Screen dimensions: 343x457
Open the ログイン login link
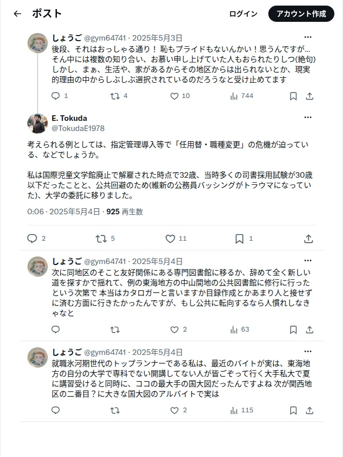tap(243, 14)
